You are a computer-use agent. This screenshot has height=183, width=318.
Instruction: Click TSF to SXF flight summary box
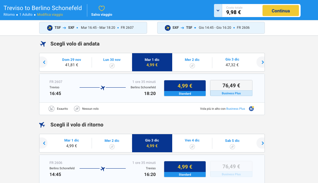[x=93, y=28]
